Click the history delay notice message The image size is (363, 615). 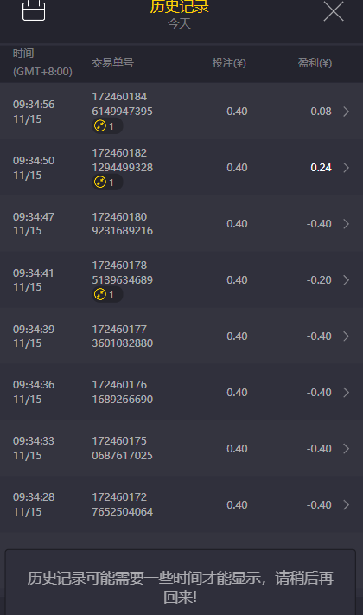(x=181, y=587)
